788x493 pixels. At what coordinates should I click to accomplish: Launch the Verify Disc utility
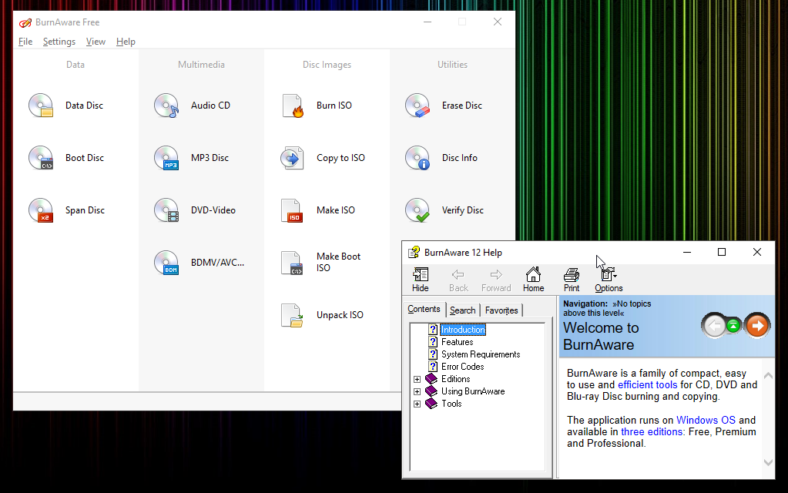point(444,210)
